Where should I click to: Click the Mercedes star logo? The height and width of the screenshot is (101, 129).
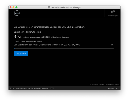pyautogui.click(x=17, y=13)
